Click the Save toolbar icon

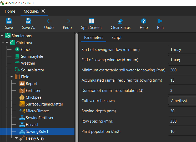click(9, 21)
